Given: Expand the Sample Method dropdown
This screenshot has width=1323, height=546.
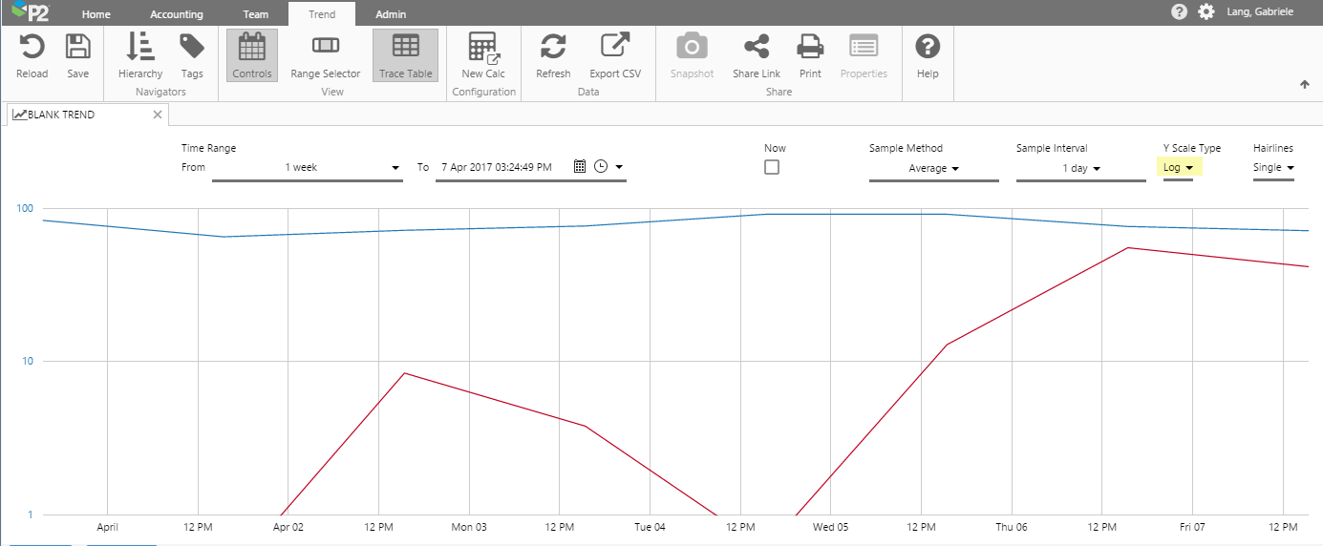Looking at the screenshot, I should point(933,169).
